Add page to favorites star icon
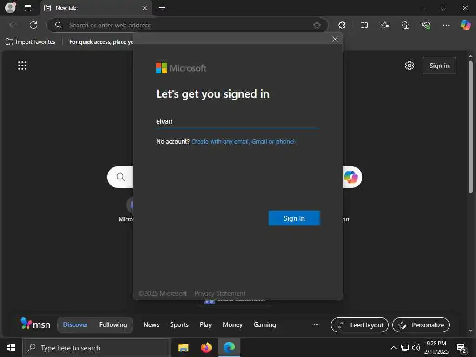Screen dimensions: 476x357 pos(317,25)
